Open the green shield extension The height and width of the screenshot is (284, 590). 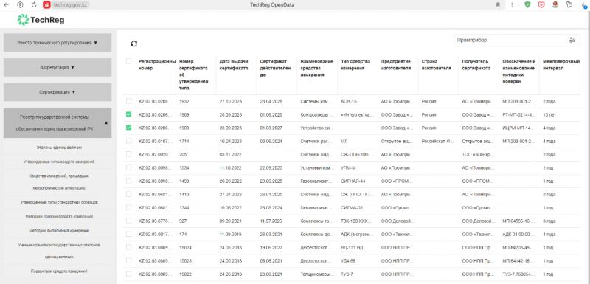coord(527,5)
